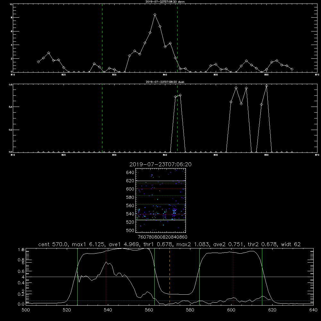Select the "widt 62" statistic
The width and height of the screenshot is (321, 321).
coord(291,244)
